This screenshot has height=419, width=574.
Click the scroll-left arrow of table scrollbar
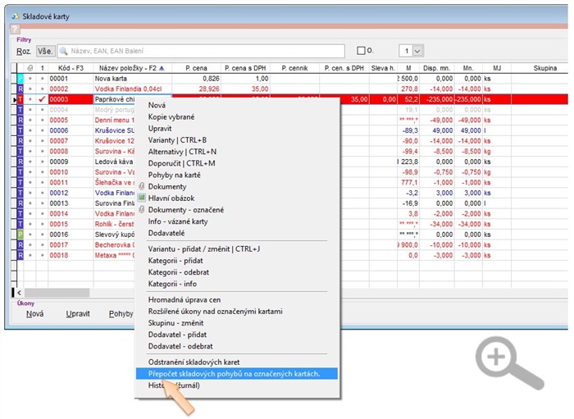click(19, 293)
